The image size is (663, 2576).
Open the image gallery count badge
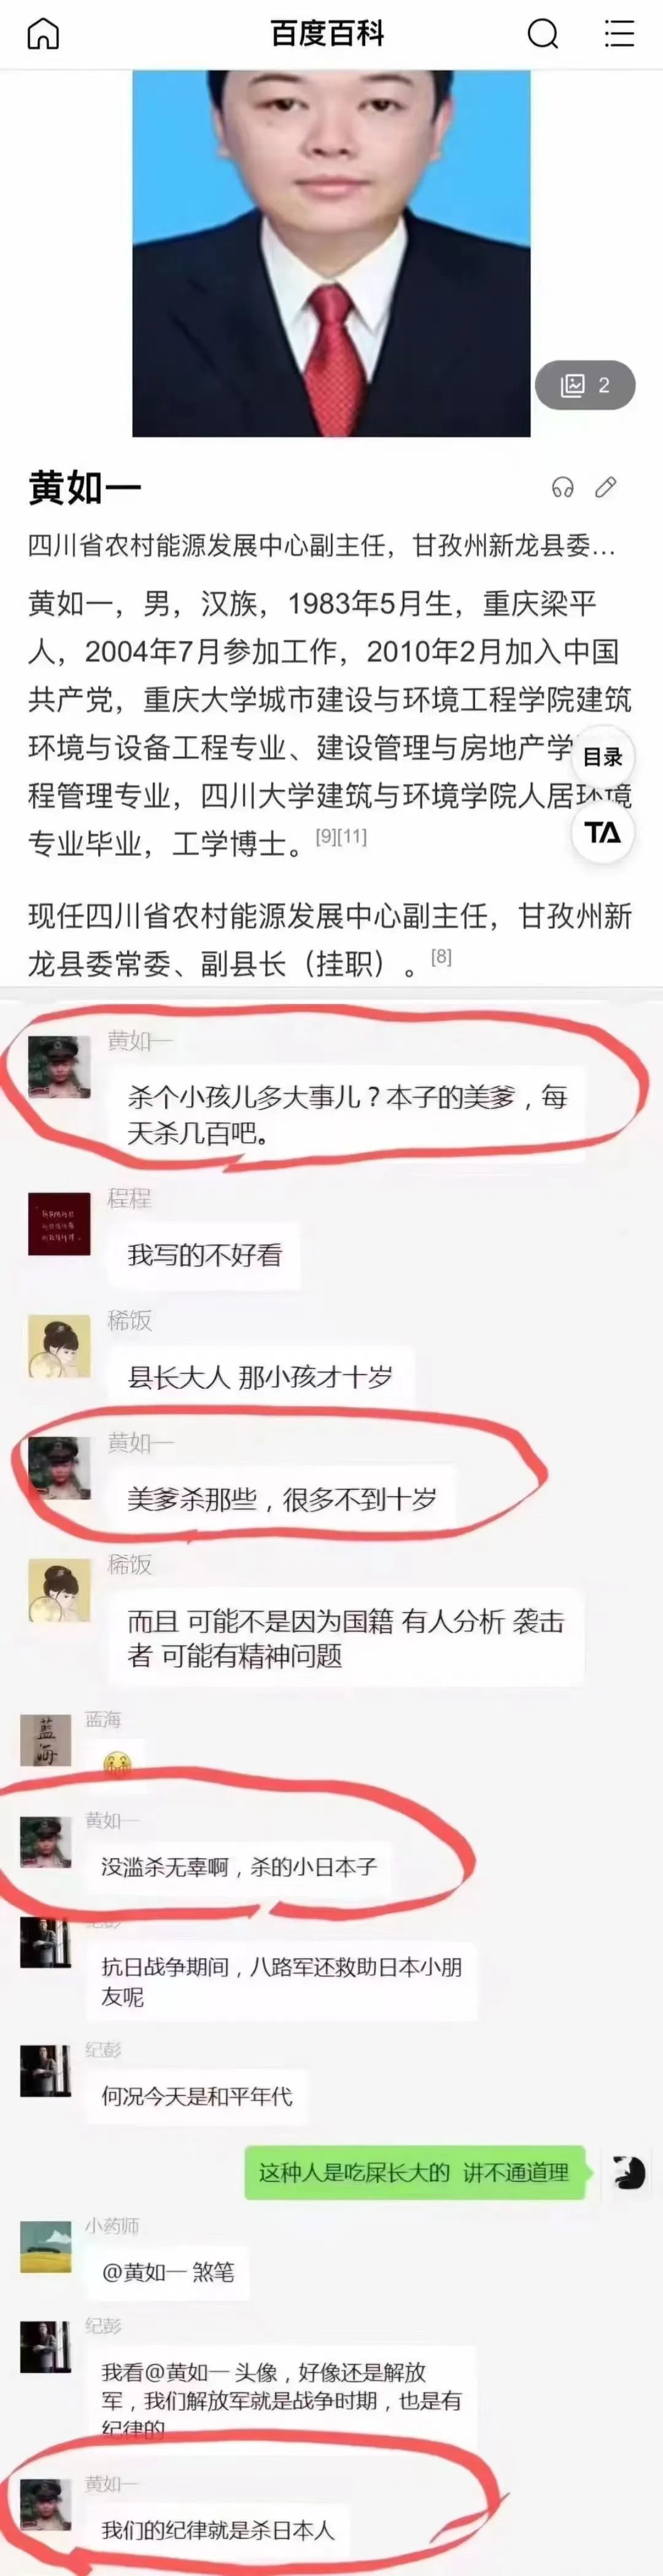click(585, 385)
